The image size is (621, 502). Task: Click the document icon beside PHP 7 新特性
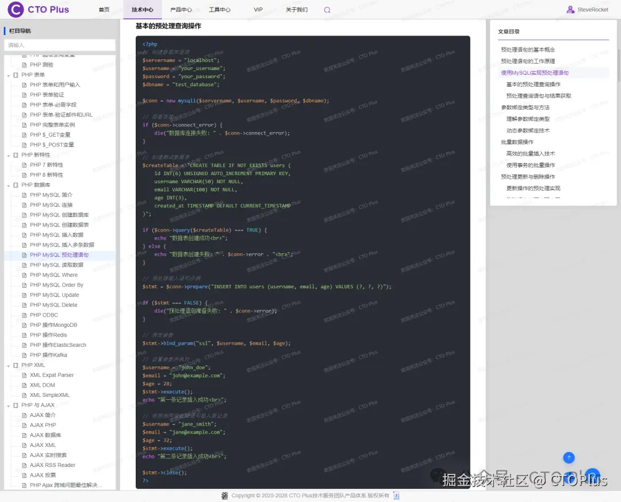pyautogui.click(x=25, y=165)
